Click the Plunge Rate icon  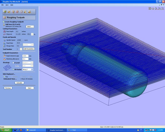[4, 46]
